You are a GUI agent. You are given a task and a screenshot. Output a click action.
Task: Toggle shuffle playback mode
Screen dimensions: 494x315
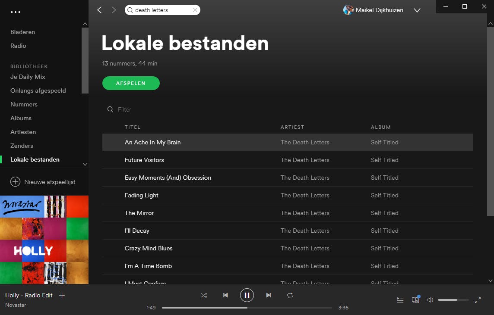point(204,295)
